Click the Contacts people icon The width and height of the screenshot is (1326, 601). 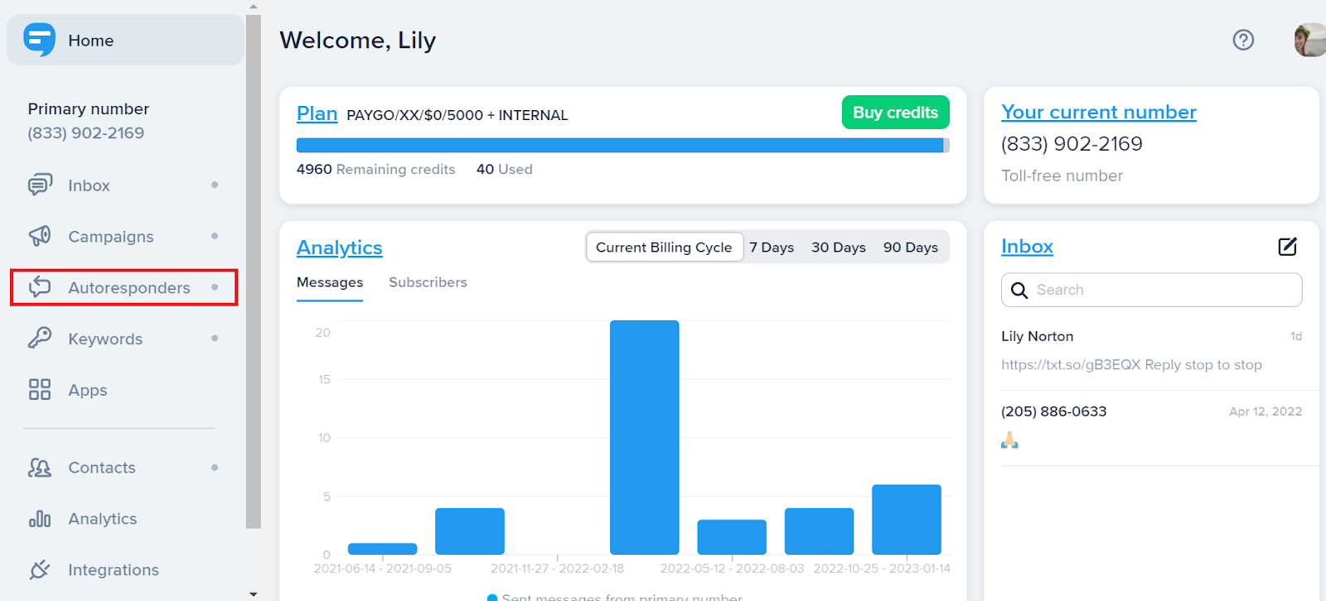40,468
